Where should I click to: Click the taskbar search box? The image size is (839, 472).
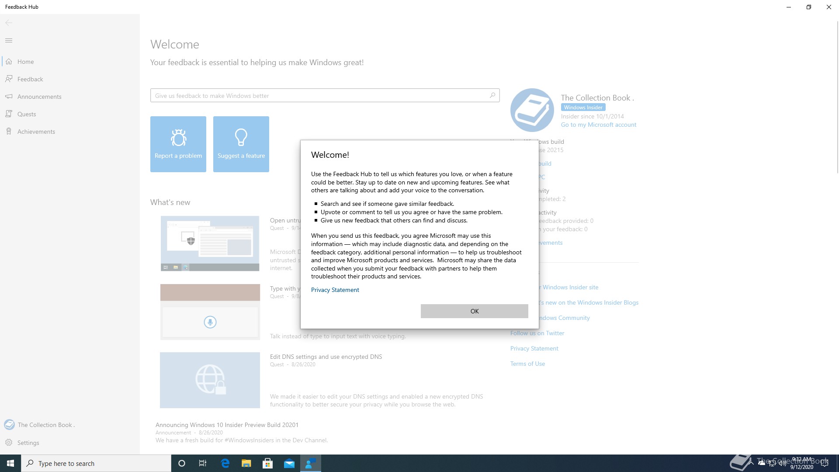pyautogui.click(x=96, y=463)
